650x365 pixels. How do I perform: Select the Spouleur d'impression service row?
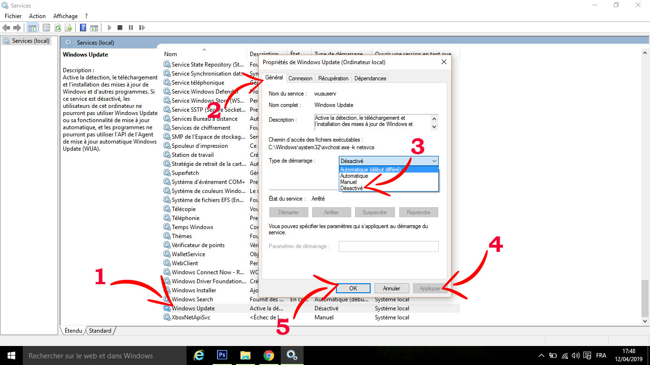tap(211, 146)
